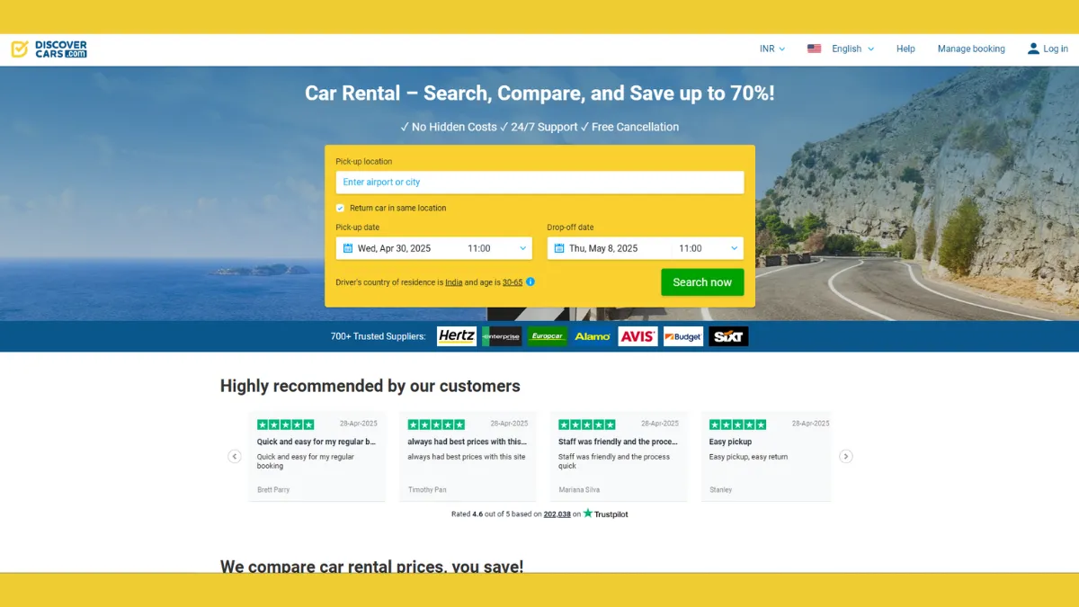This screenshot has width=1079, height=607.
Task: Open the drop-off time 11:00 dropdown
Action: click(708, 248)
